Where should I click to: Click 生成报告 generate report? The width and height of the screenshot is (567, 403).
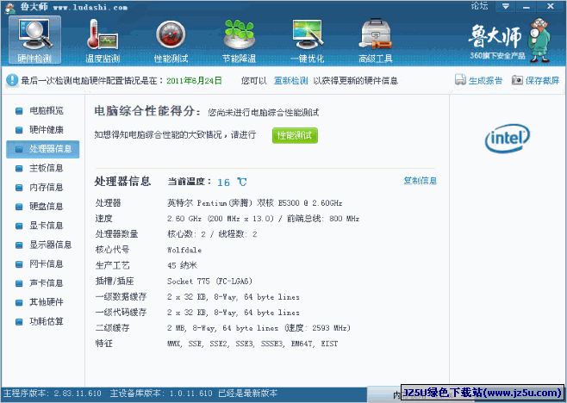(x=479, y=80)
